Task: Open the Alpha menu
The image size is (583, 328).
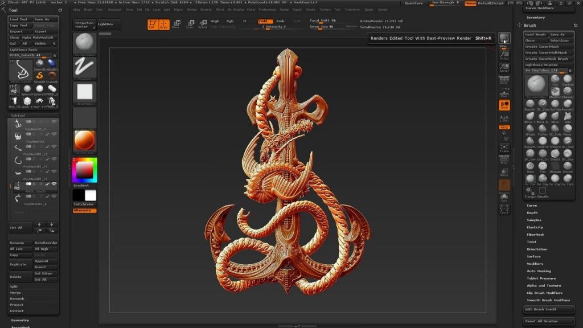Action: (x=77, y=10)
